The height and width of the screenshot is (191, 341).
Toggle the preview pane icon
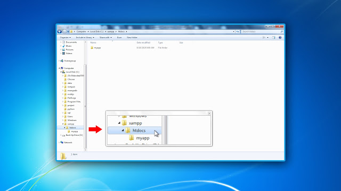(x=273, y=38)
